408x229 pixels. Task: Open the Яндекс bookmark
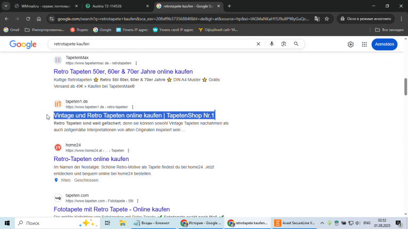click(79, 30)
